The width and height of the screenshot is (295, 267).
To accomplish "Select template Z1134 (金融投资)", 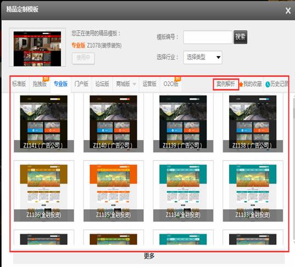I will click(x=183, y=191).
